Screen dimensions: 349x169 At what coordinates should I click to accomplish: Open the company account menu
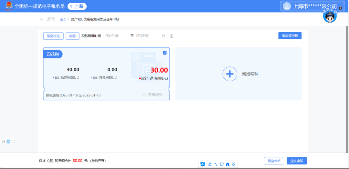[314, 6]
